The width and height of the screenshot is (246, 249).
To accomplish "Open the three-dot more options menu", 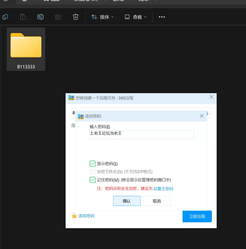I will coord(162,17).
